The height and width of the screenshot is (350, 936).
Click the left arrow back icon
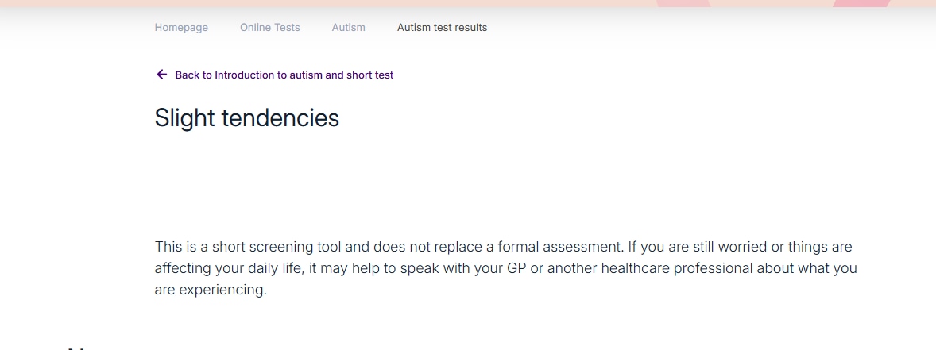click(161, 75)
